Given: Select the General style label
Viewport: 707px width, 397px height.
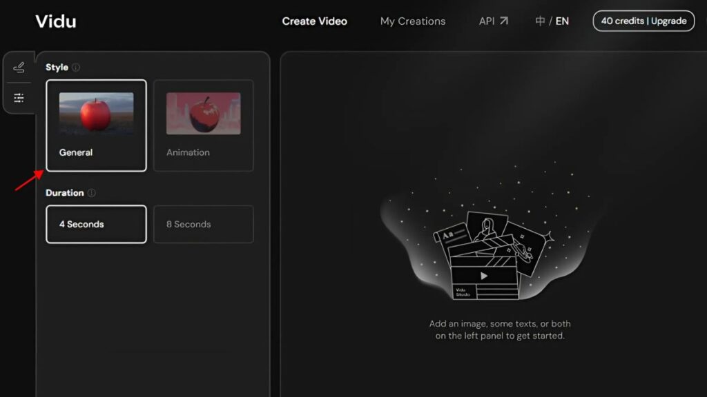Looking at the screenshot, I should tap(76, 152).
